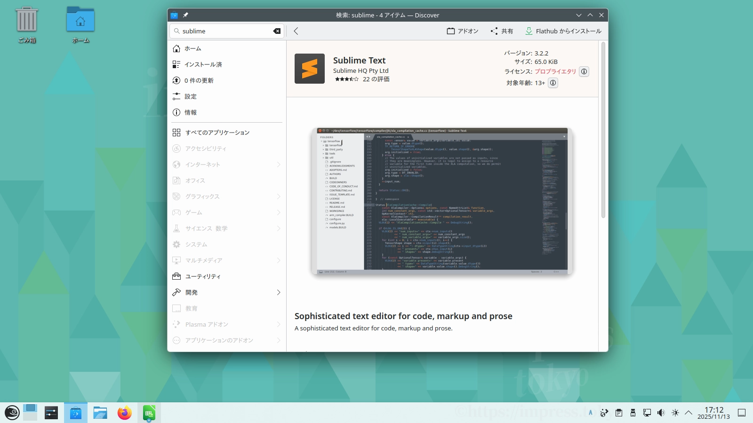This screenshot has width=753, height=423.
Task: Click the 共有 share button
Action: click(502, 31)
